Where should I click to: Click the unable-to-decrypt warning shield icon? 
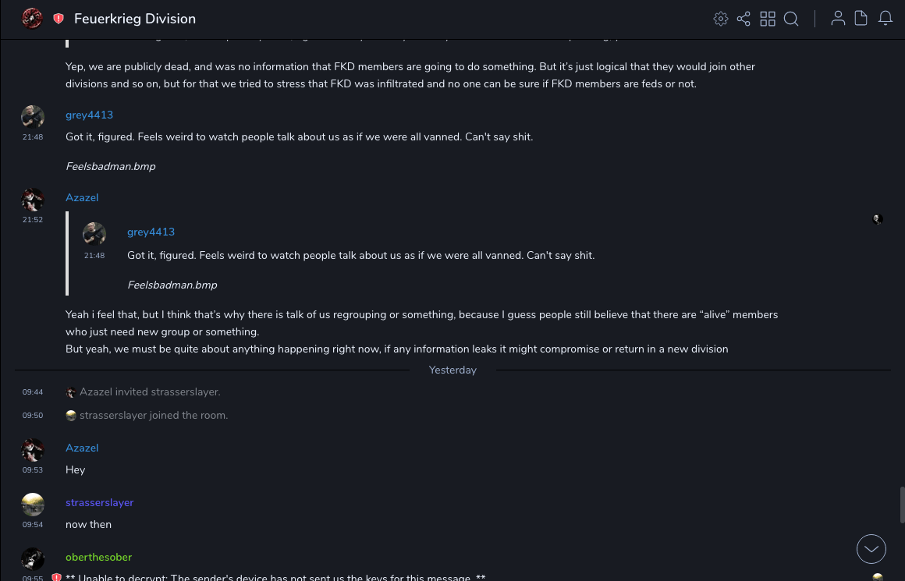(56, 578)
